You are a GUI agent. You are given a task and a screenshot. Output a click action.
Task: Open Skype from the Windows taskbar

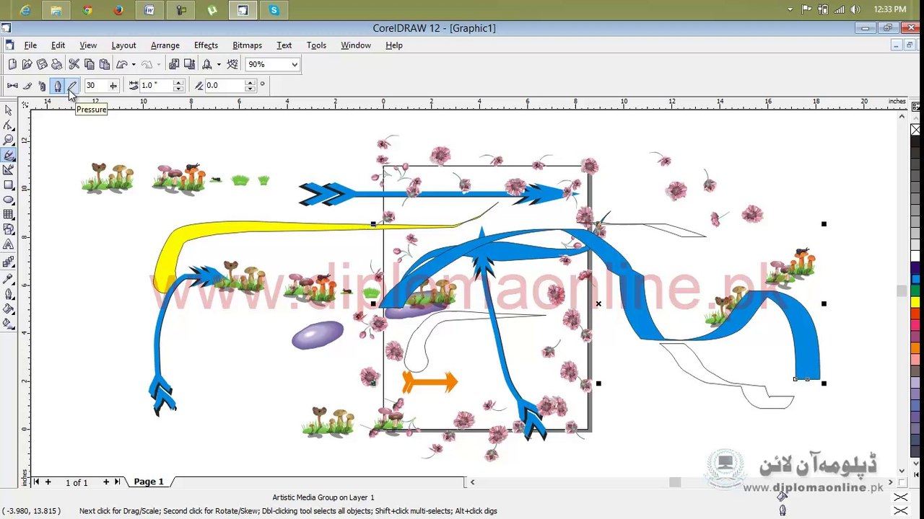[274, 10]
